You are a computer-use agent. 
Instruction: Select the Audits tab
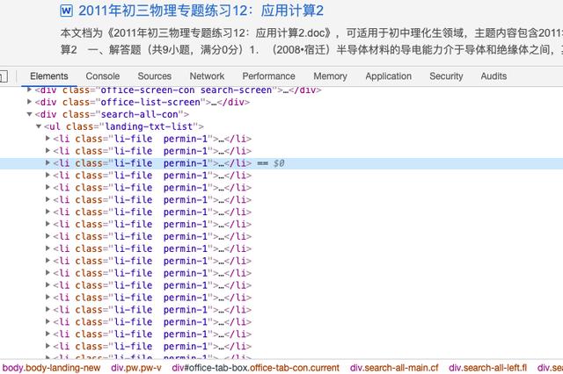494,76
